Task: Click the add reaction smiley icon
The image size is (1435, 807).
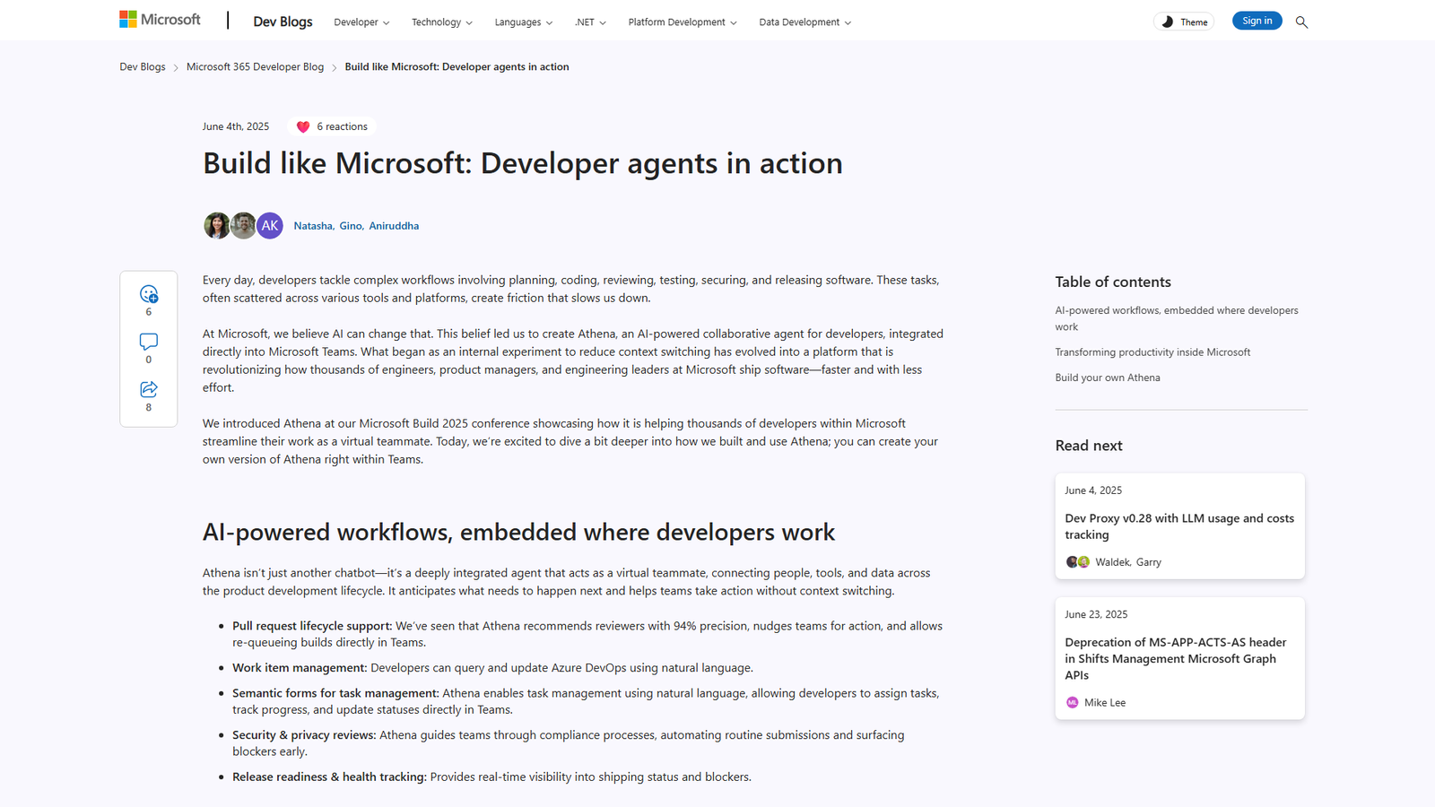Action: click(149, 294)
